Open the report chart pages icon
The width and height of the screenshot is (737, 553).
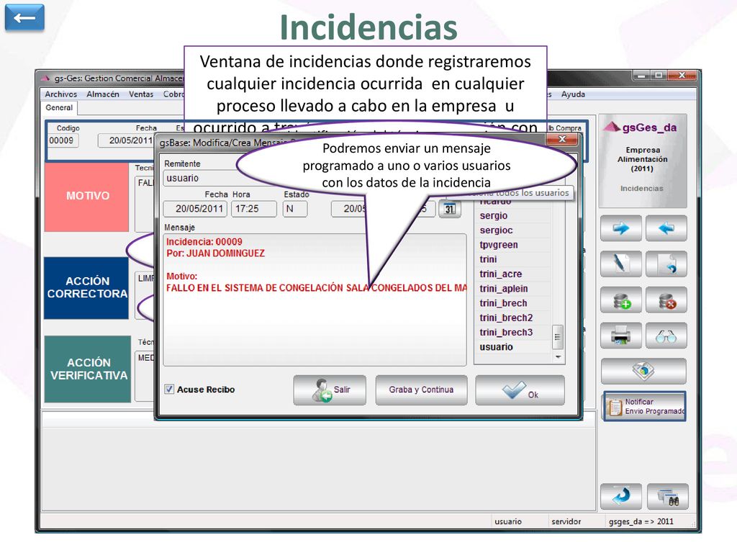tap(643, 371)
